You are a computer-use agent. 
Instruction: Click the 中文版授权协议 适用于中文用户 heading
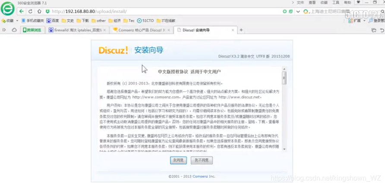[189, 72]
